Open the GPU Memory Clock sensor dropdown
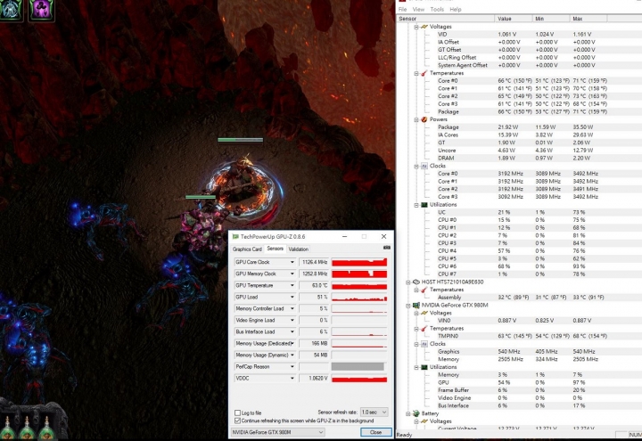This screenshot has height=441, width=642. [292, 274]
